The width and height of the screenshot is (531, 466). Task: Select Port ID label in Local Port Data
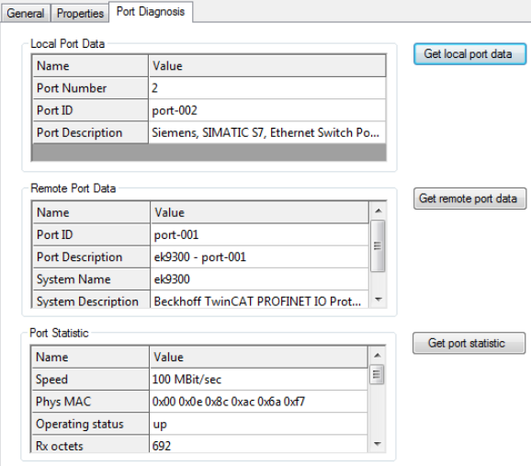point(90,110)
